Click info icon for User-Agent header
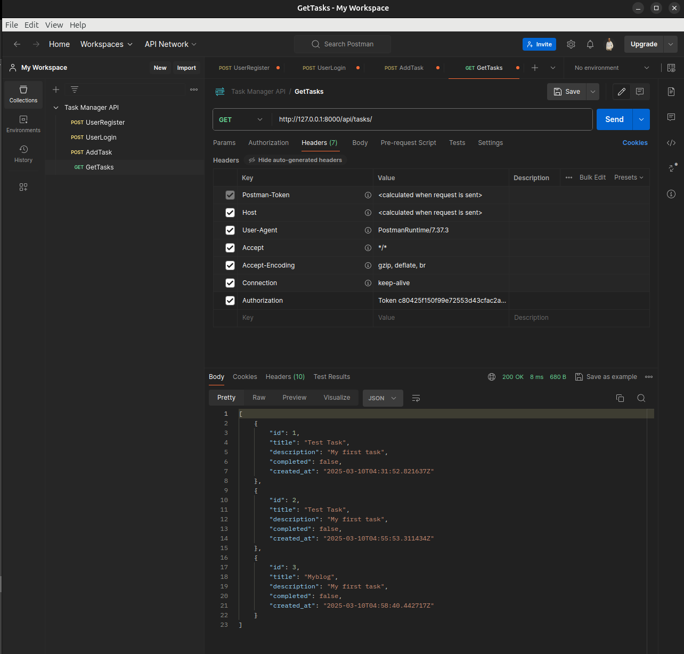 pos(368,230)
